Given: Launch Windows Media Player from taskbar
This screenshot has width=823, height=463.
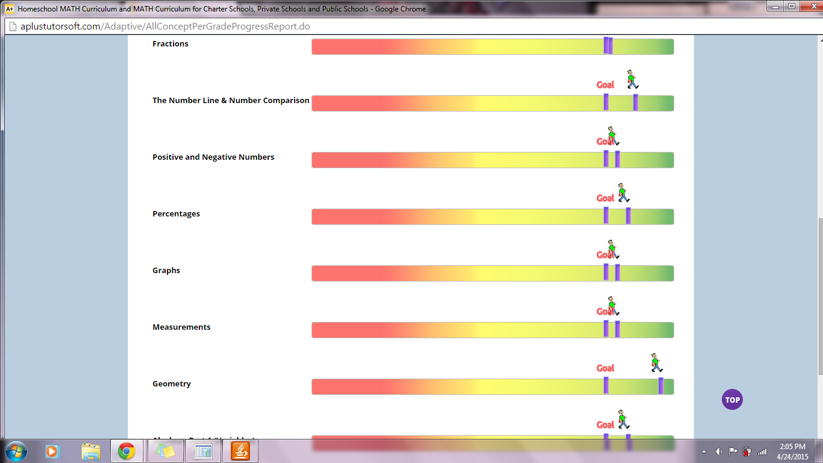Looking at the screenshot, I should pos(53,451).
